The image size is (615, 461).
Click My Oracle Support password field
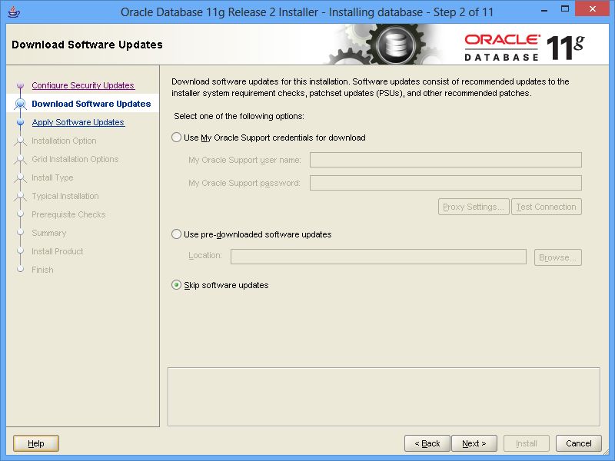click(x=446, y=183)
